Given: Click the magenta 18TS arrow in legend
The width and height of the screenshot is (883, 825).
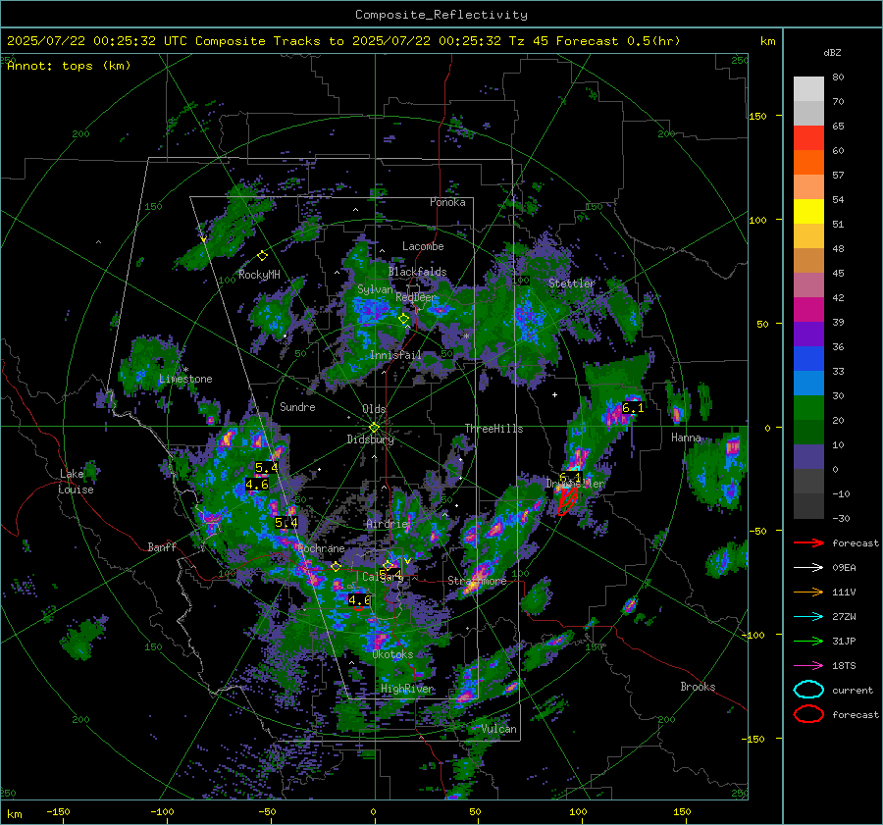Looking at the screenshot, I should click(x=808, y=666).
